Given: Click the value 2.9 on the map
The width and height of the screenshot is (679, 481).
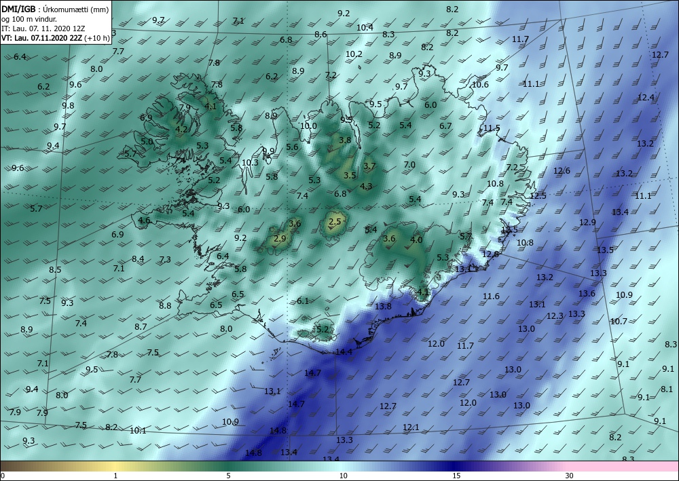Looking at the screenshot, I should point(280,238).
